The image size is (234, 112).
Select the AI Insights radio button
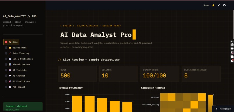[x=6, y=70]
